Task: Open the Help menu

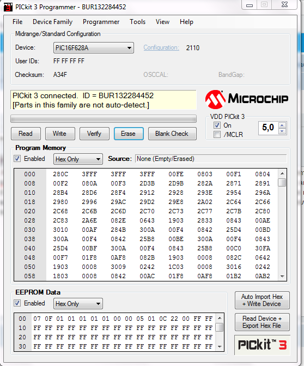Action: 186,22
